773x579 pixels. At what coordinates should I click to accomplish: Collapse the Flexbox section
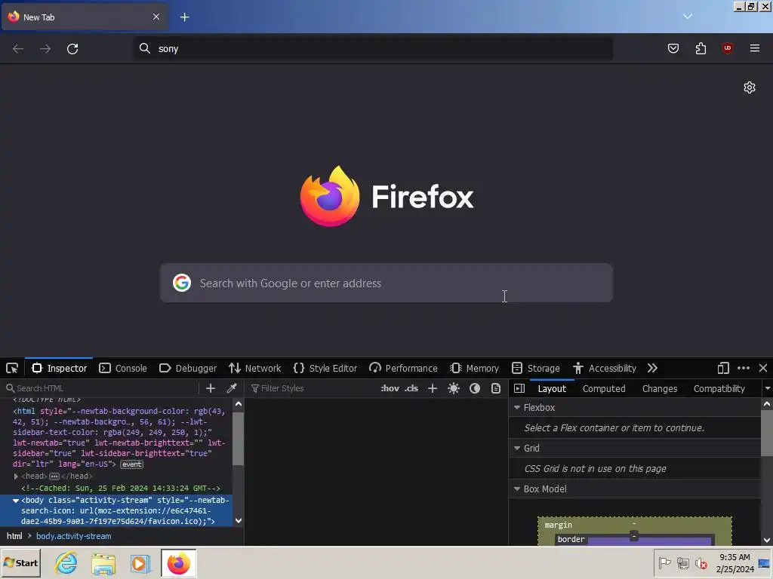[517, 408]
